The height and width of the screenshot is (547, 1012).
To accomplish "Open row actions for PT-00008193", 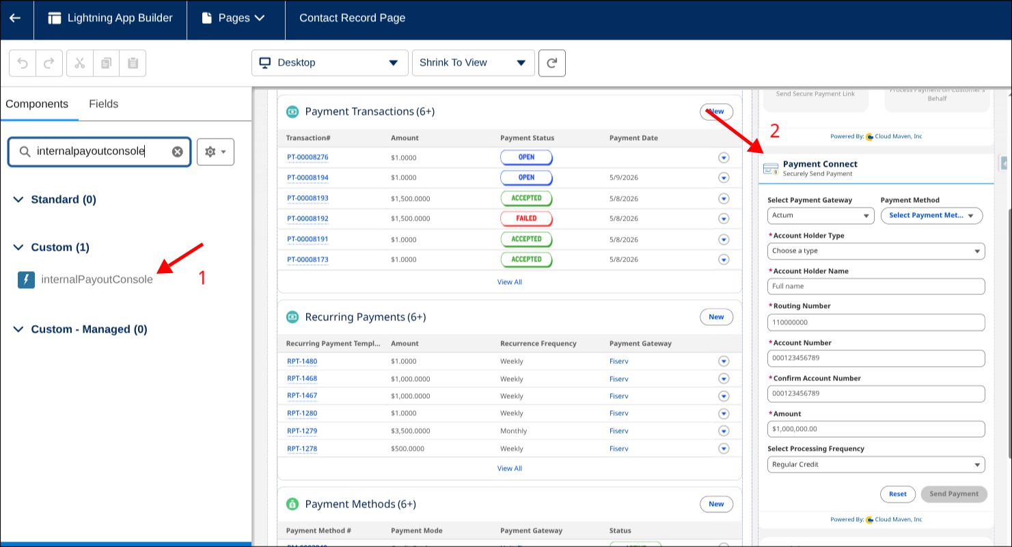I will [x=724, y=198].
